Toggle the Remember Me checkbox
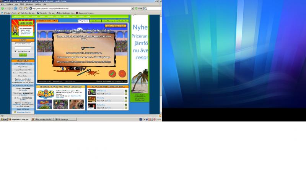Screen dimensions: 306x172 [x=16, y=51]
